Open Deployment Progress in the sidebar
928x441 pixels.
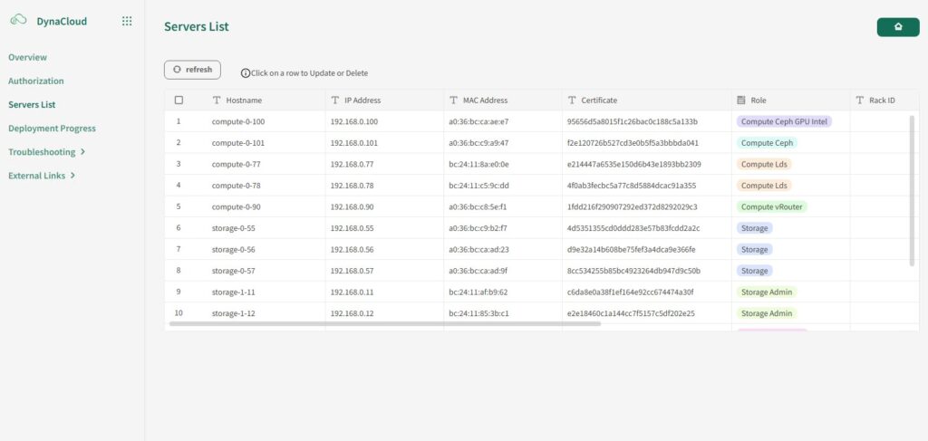52,129
